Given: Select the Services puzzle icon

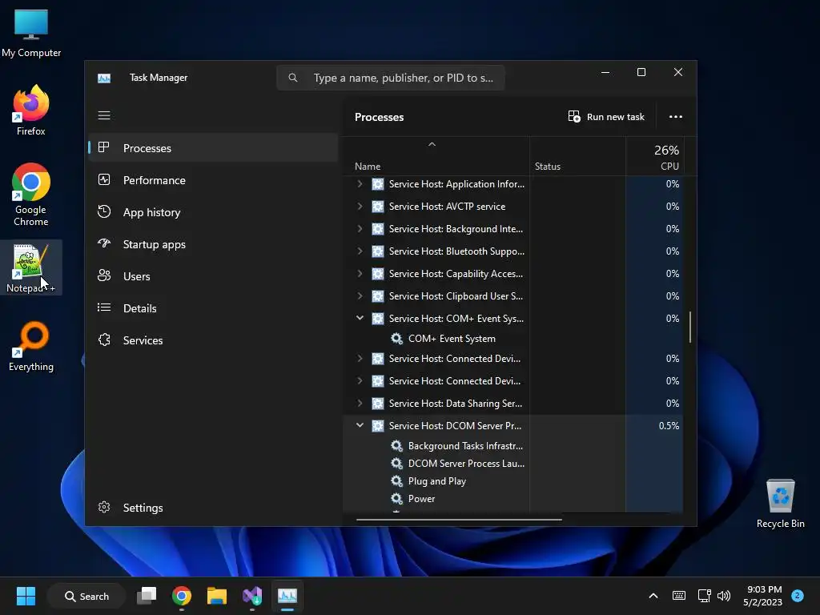Looking at the screenshot, I should point(104,340).
